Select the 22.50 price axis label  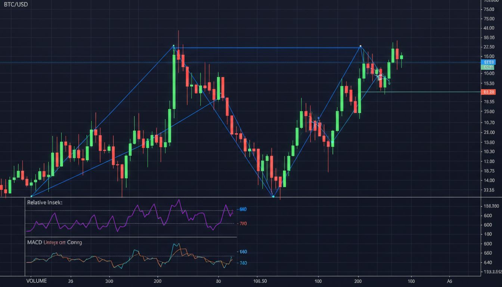[489, 47]
